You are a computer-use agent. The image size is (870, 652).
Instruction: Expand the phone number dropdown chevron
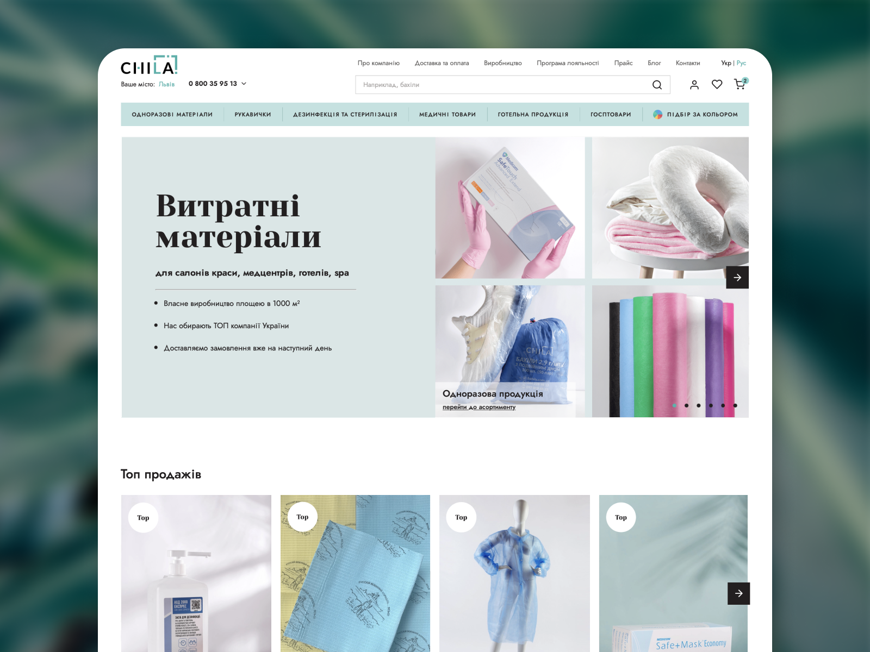[x=244, y=84]
